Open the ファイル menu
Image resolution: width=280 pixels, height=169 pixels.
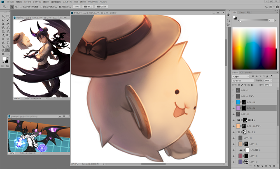[x=10, y=2]
